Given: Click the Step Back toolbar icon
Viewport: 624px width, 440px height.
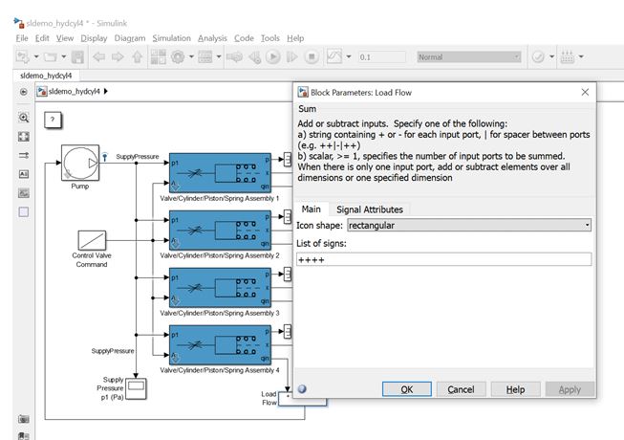Looking at the screenshot, I should click(x=254, y=57).
